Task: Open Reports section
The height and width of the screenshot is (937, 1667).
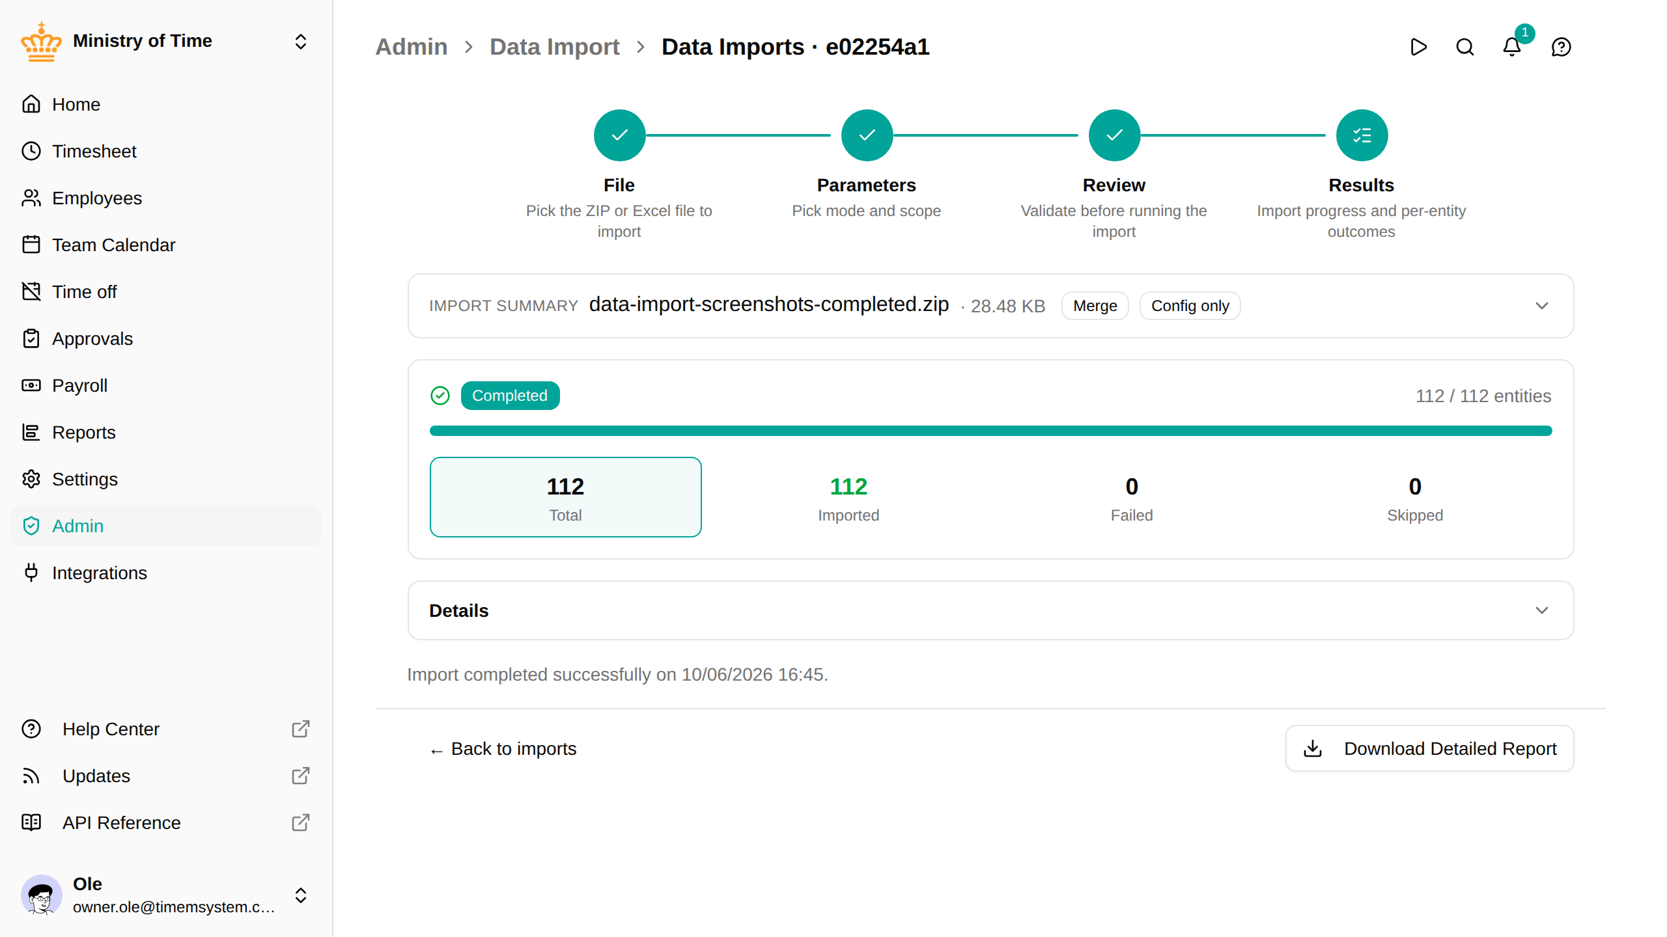Action: [166, 432]
